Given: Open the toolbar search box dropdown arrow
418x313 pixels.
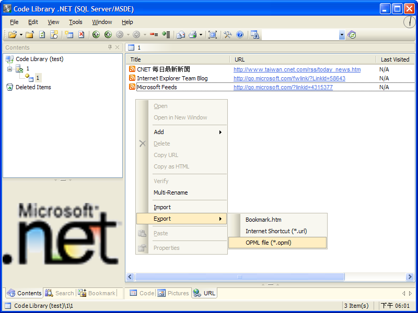Looking at the screenshot, I should coord(342,34).
